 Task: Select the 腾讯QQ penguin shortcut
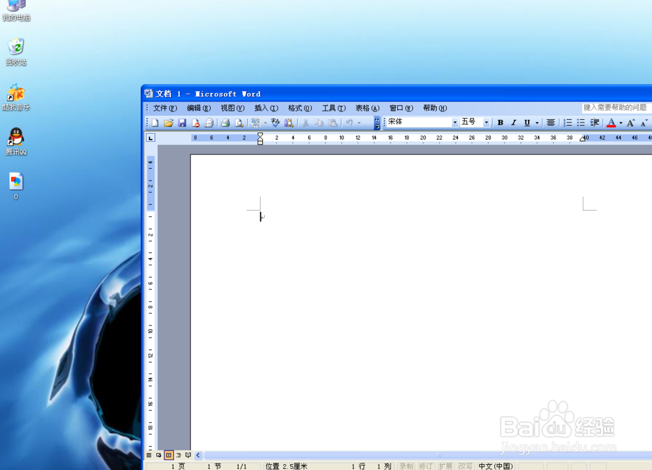pyautogui.click(x=16, y=141)
